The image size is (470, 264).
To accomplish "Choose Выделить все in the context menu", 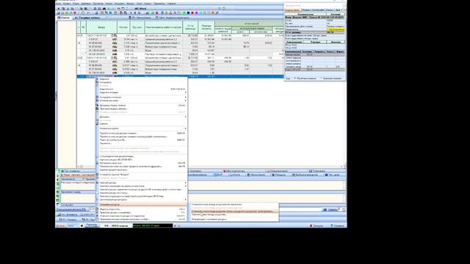I will click(141, 89).
